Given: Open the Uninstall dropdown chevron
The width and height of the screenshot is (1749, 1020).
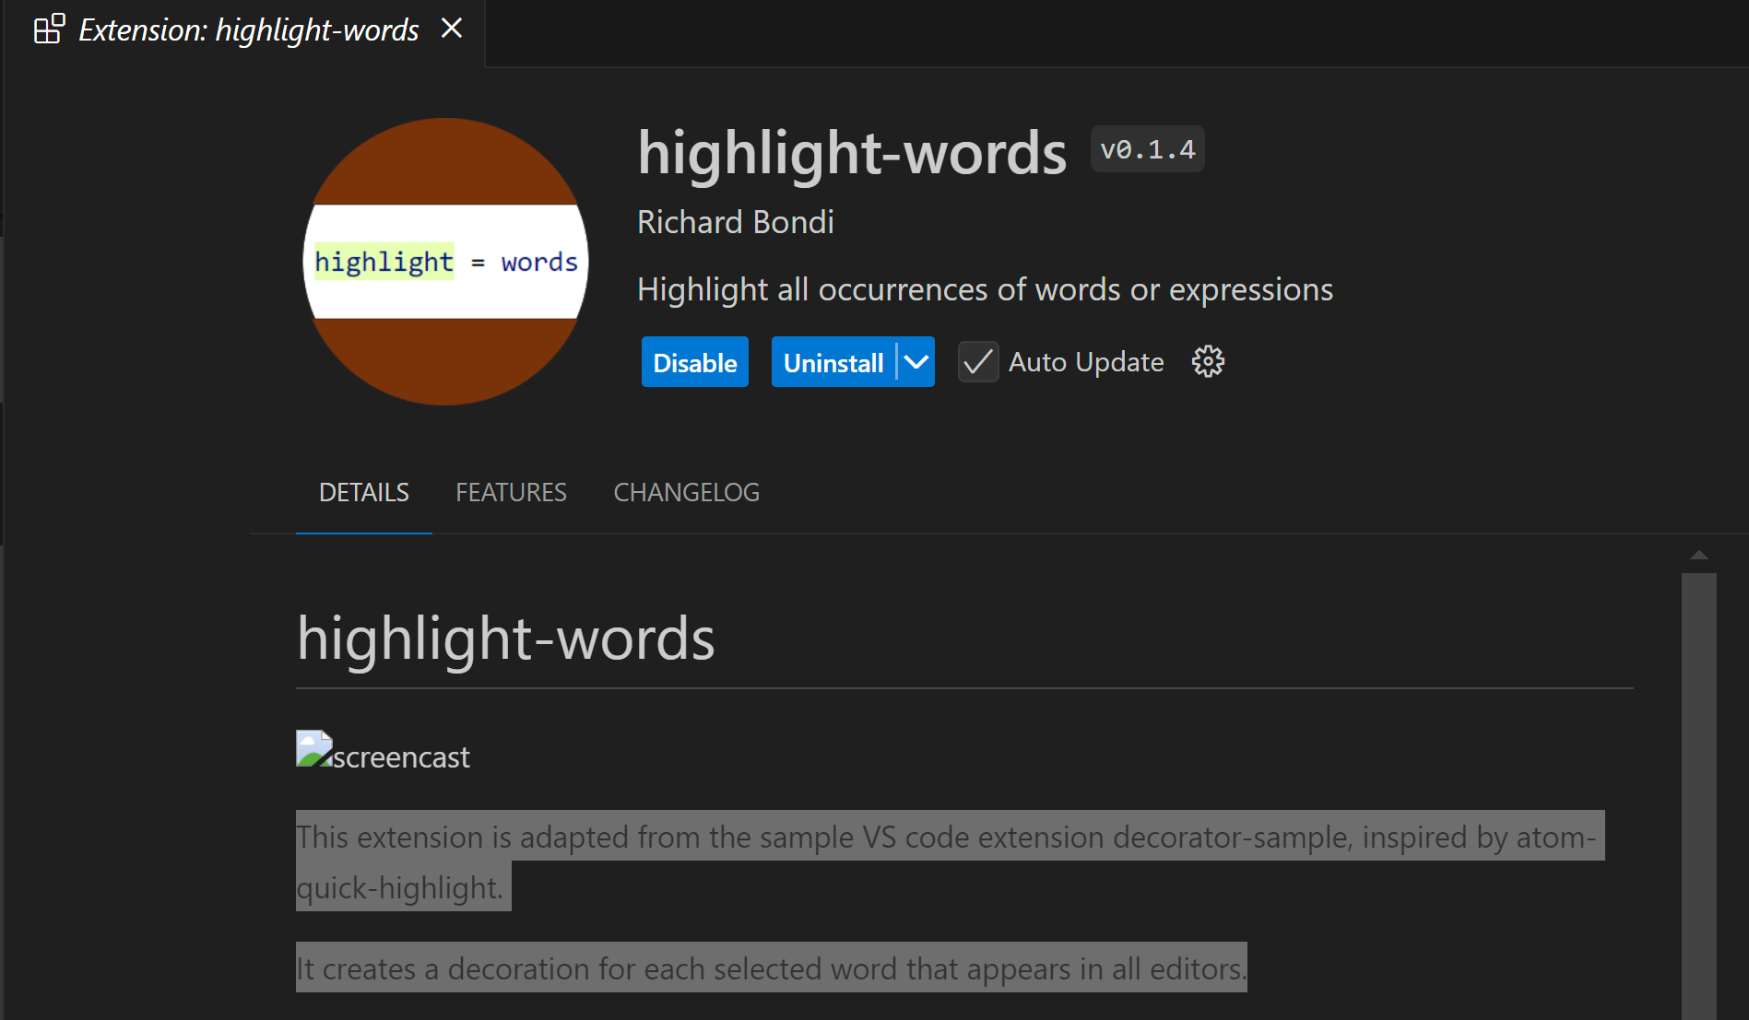Looking at the screenshot, I should (915, 361).
